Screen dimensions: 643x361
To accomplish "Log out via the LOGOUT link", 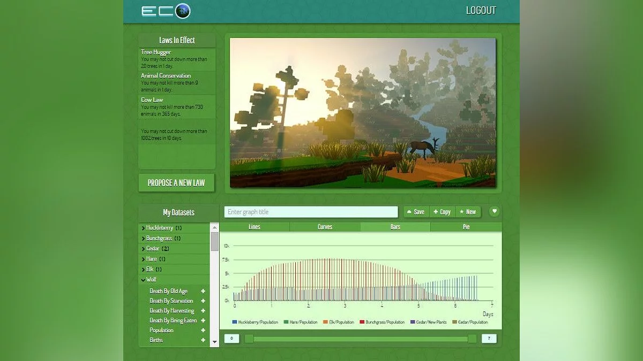I will [481, 10].
